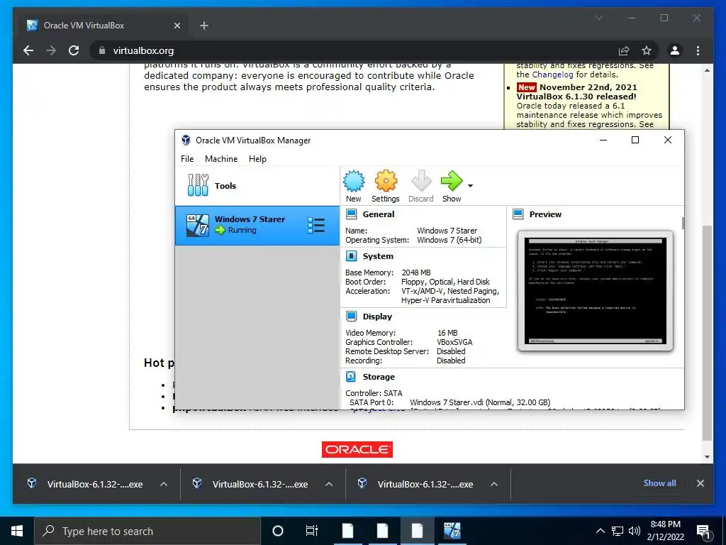Click the taskbar search box
Image resolution: width=726 pixels, height=545 pixels.
(x=147, y=531)
